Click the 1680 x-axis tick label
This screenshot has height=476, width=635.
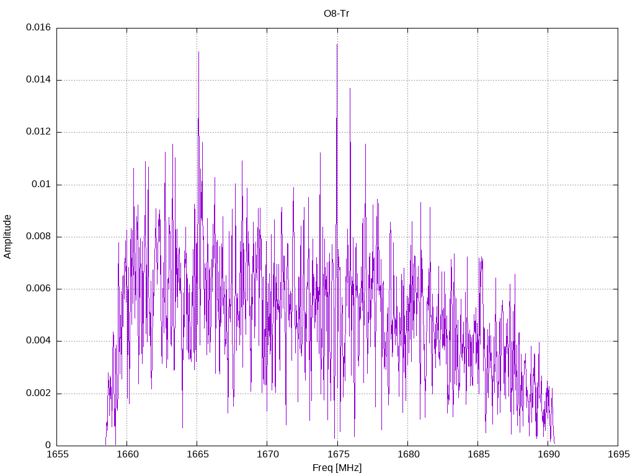pyautogui.click(x=408, y=454)
